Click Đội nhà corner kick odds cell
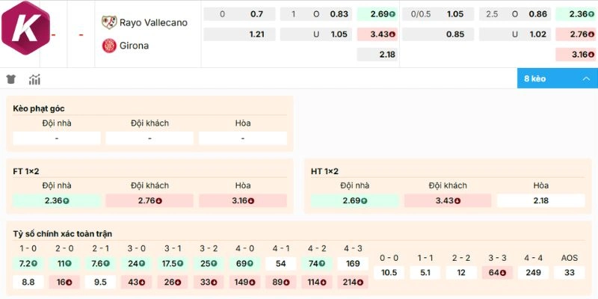 (x=57, y=138)
